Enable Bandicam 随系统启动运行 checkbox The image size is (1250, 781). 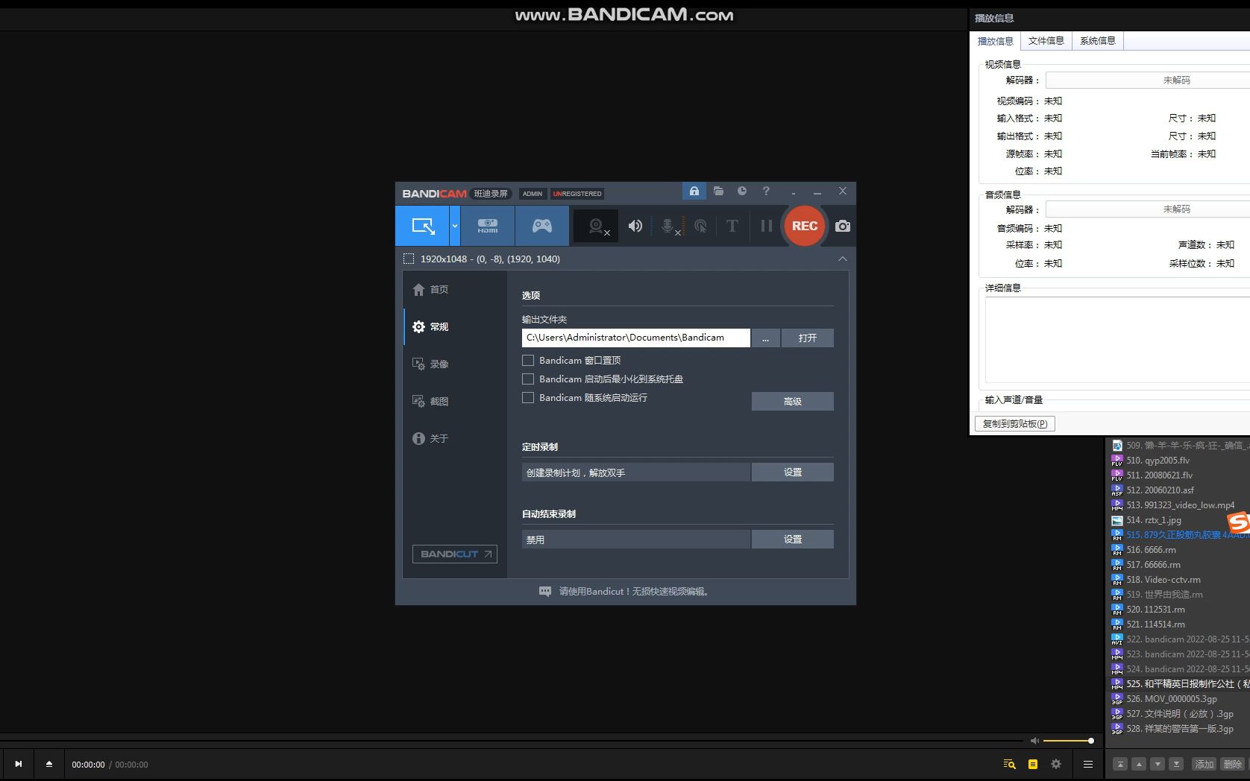528,397
